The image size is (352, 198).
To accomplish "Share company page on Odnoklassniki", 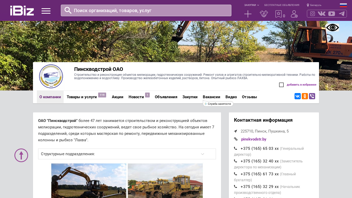I will pos(305,96).
